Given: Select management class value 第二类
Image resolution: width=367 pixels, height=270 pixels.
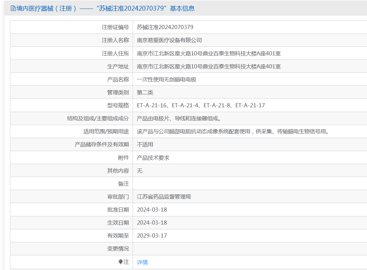Looking at the screenshot, I should (x=145, y=92).
